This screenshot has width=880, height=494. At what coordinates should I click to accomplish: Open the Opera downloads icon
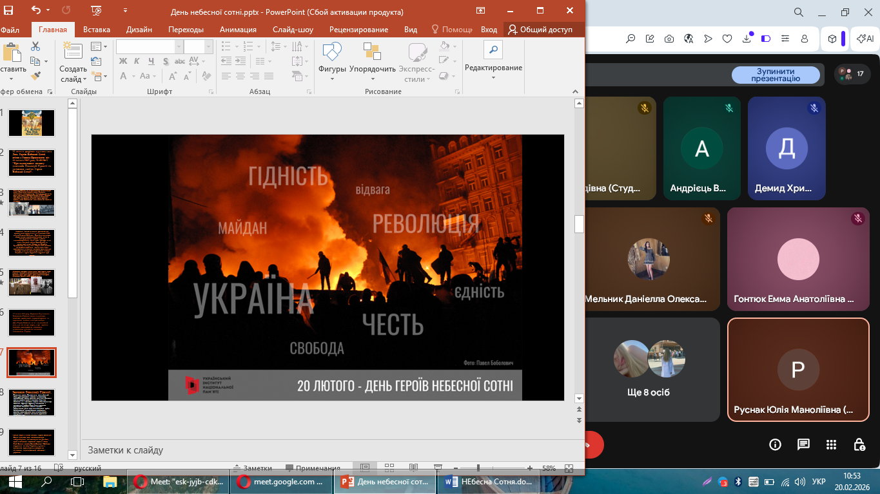tap(747, 39)
